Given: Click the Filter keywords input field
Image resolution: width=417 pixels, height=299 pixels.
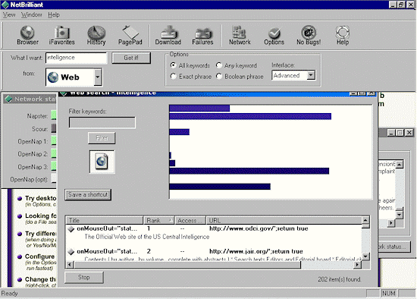Looking at the screenshot, I should tap(102, 123).
